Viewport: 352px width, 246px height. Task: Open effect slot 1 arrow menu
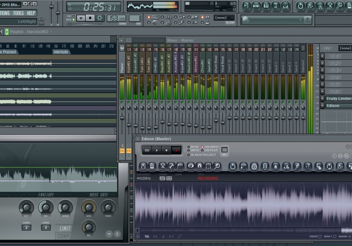coord(322,56)
